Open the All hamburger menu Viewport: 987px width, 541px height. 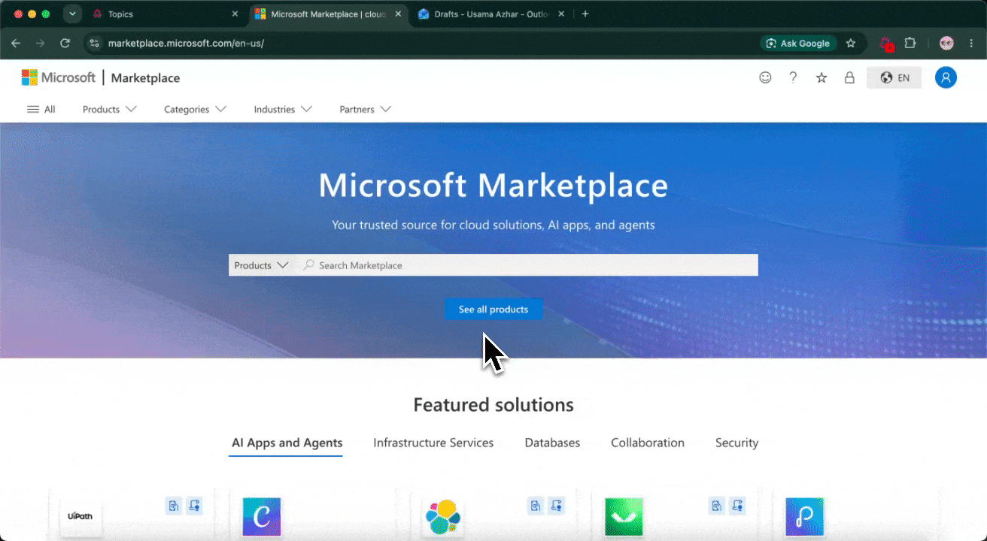pos(41,109)
